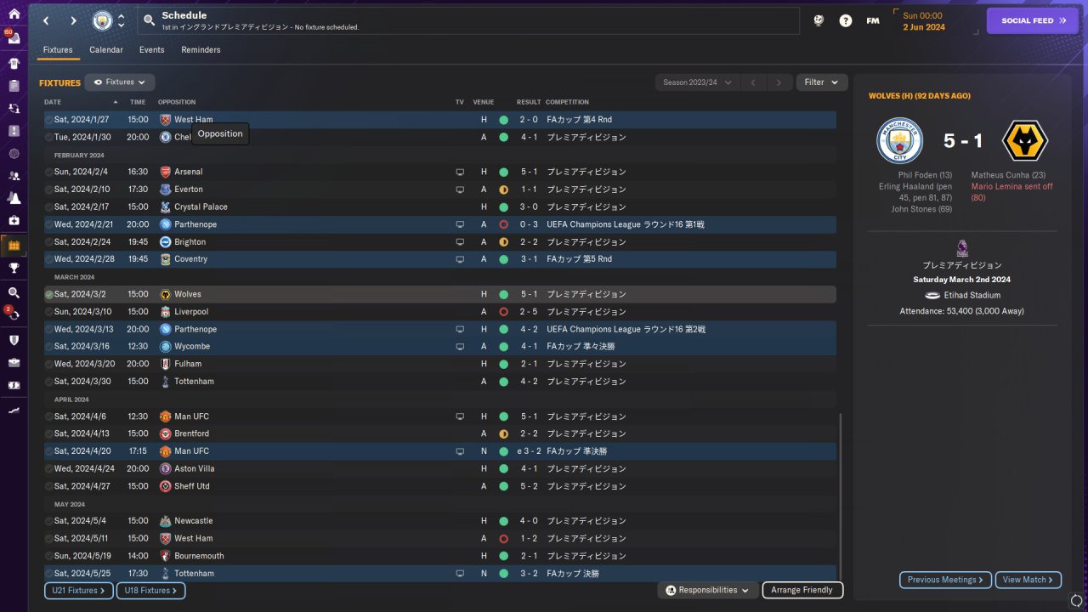Open the Training cone icon in sidebar
Viewport: 1088px width, 612px height.
pos(14,198)
